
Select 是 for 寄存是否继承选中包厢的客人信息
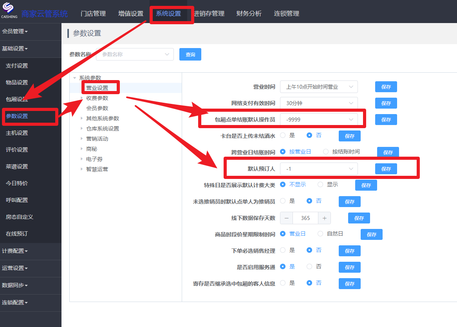(283, 283)
